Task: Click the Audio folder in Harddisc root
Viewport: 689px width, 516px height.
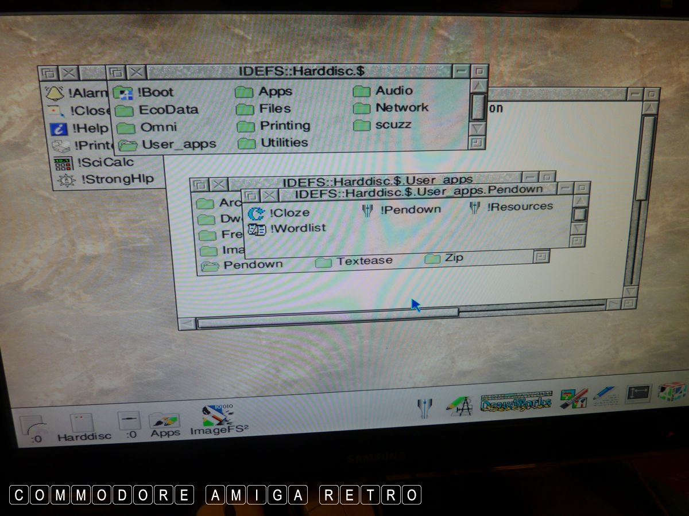Action: click(x=362, y=91)
